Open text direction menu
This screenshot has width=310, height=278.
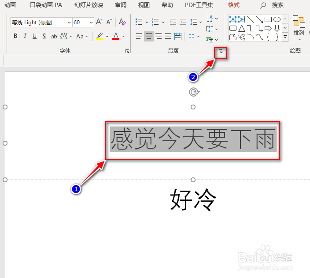(x=212, y=19)
